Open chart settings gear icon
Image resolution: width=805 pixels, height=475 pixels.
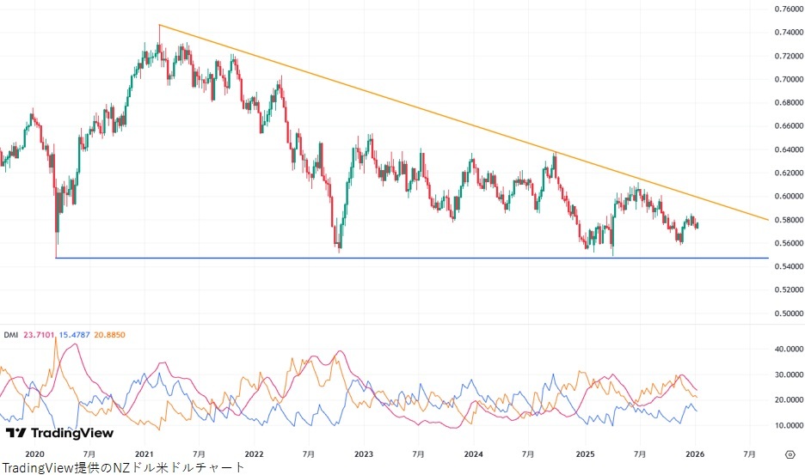tap(789, 453)
